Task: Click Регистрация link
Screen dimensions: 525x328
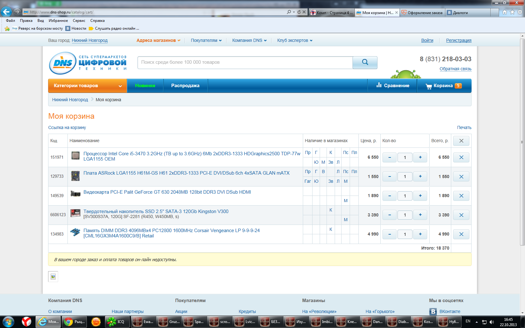Action: click(459, 41)
